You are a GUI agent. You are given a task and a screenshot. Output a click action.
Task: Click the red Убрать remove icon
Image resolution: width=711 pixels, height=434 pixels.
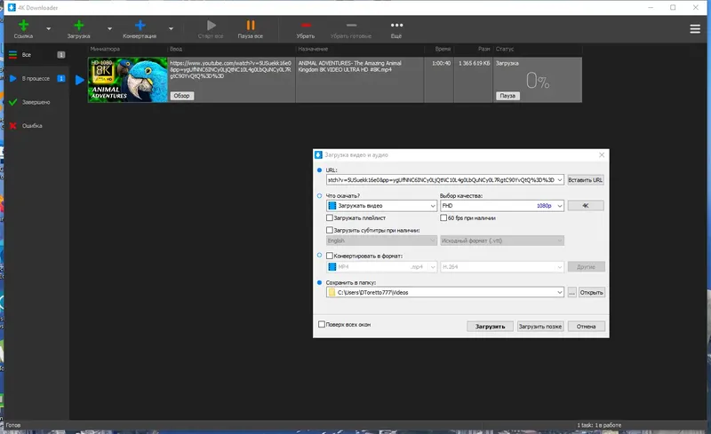pyautogui.click(x=306, y=26)
